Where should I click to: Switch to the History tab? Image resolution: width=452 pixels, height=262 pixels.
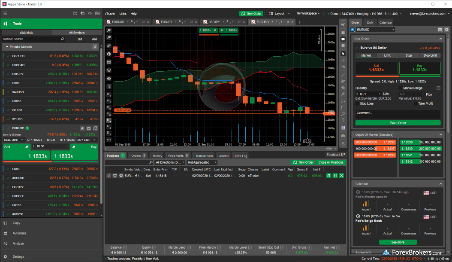[x=157, y=156]
